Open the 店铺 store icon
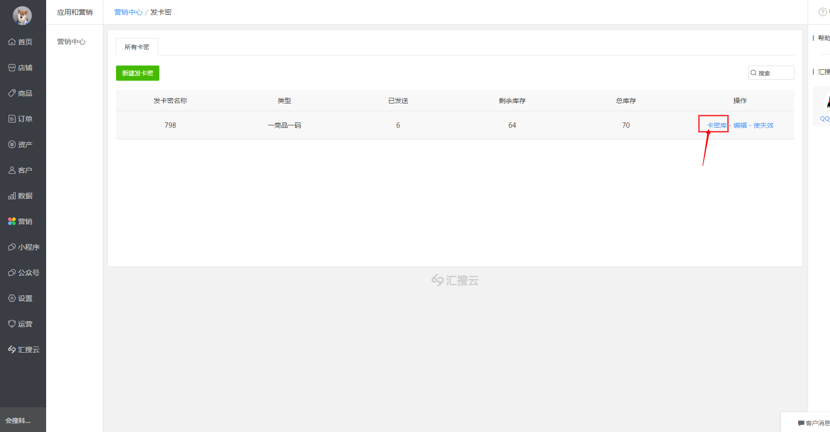The image size is (830, 432). point(12,68)
